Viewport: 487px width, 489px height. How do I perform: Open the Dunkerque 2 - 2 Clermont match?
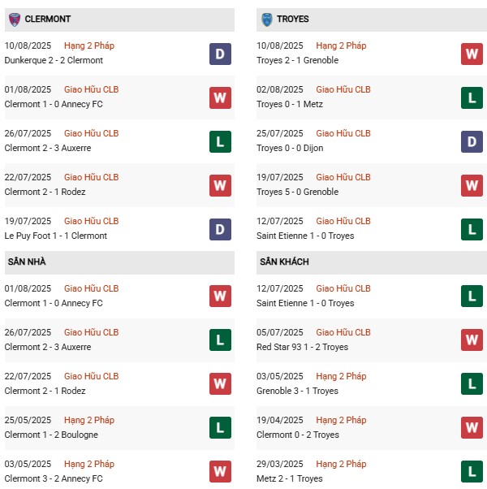(x=54, y=60)
